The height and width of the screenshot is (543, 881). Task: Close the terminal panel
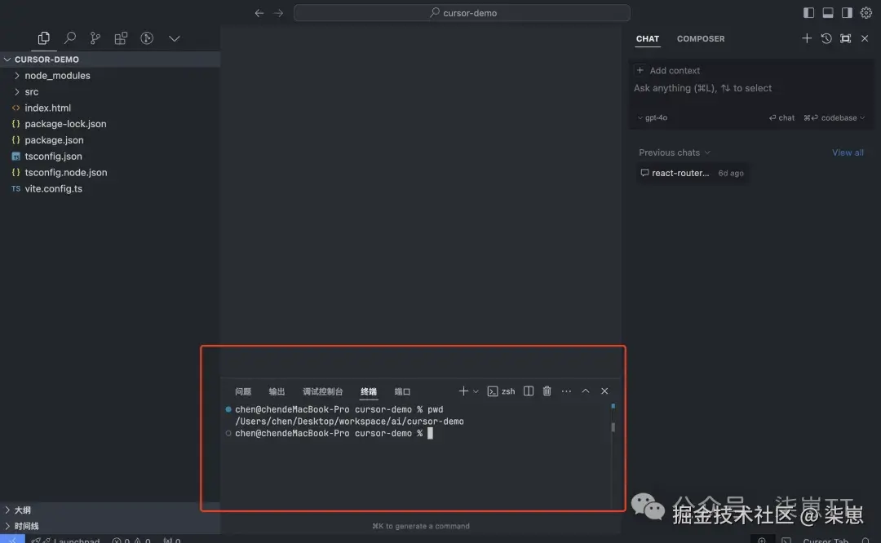pos(604,391)
